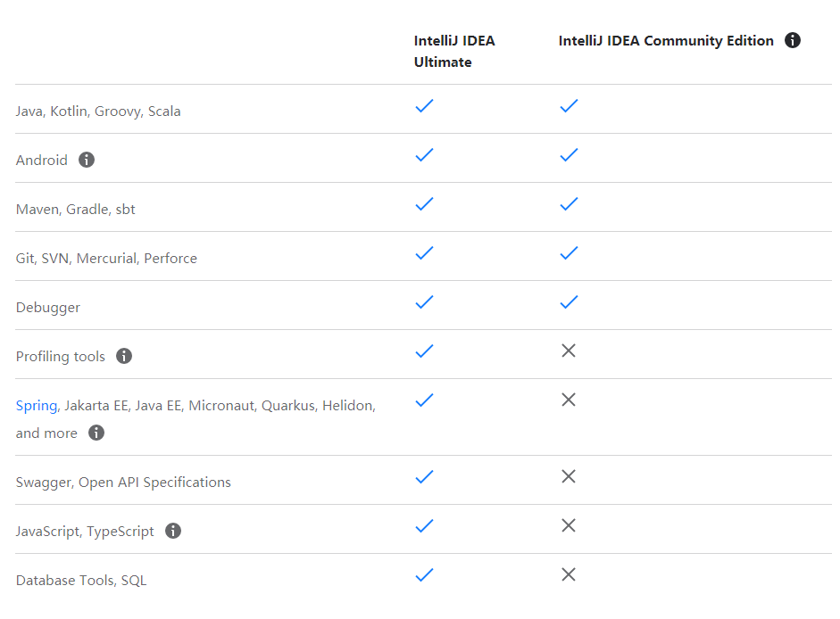Click the 'Swagger, Open API Specifications' label
This screenshot has width=840, height=619.
123,483
